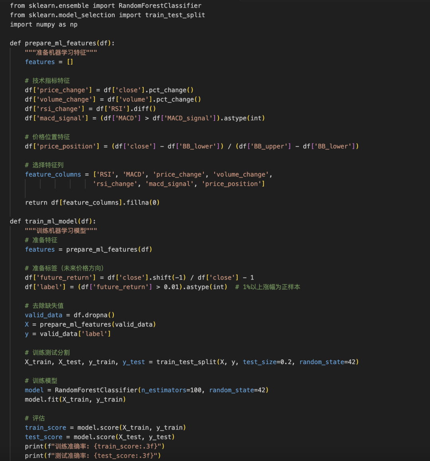Image resolution: width=430 pixels, height=461 pixels.
Task: Click the 'model = RandomForestClassifier(' assignment
Action: click(x=83, y=390)
